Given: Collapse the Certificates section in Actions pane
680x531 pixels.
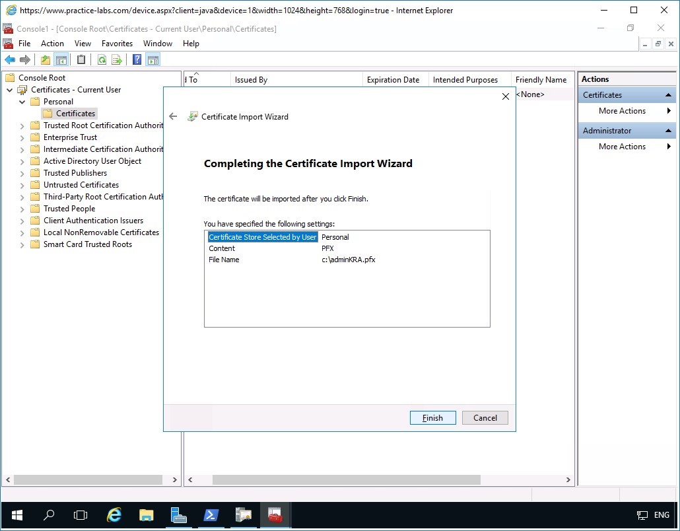Looking at the screenshot, I should (668, 95).
